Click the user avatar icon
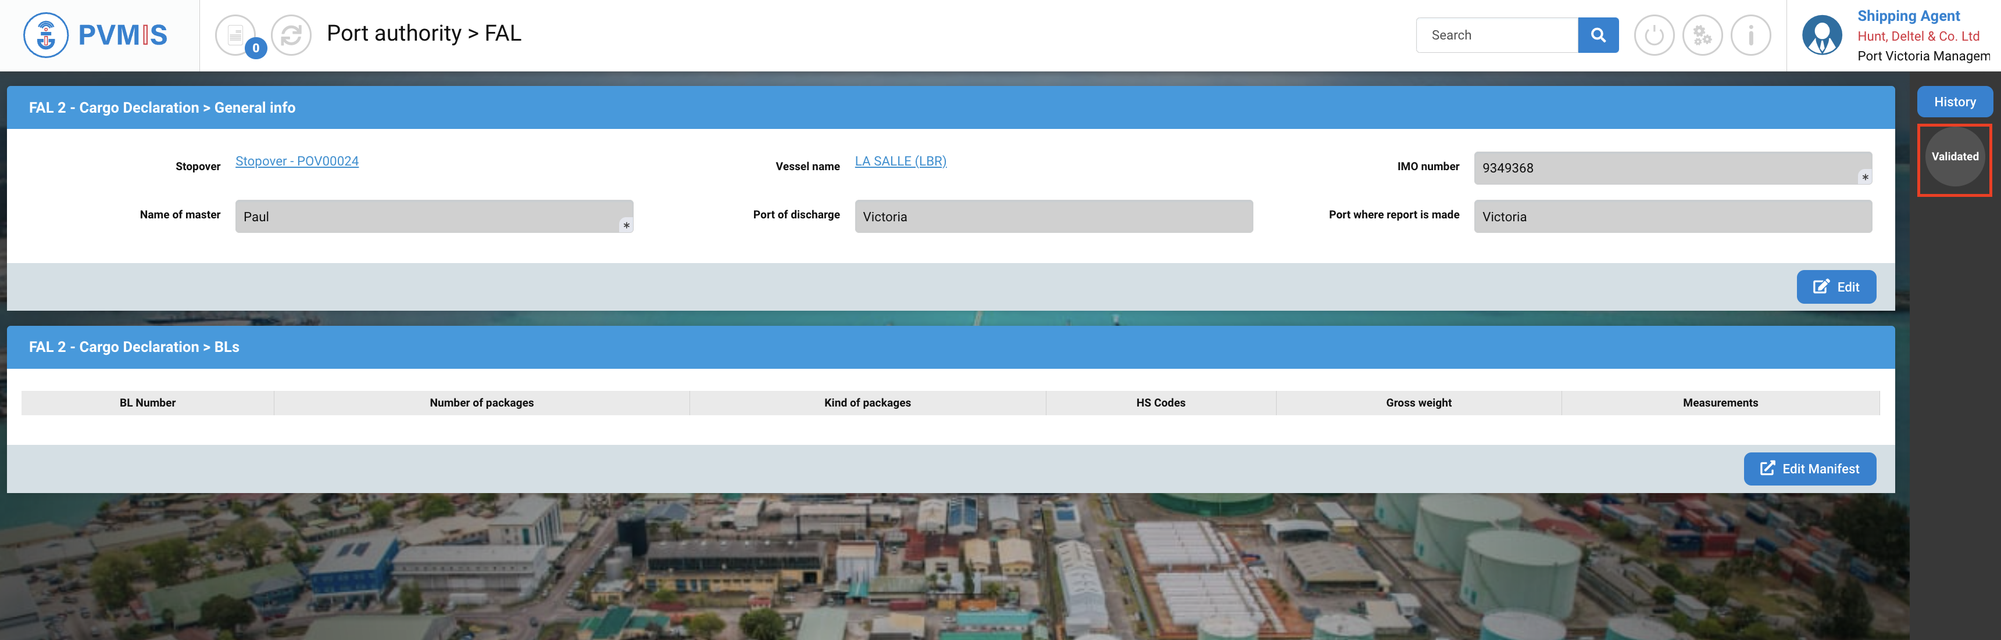The image size is (2001, 640). coord(1821,35)
